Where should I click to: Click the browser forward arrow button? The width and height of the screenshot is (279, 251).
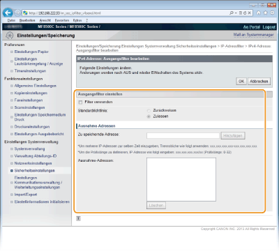tap(17, 13)
